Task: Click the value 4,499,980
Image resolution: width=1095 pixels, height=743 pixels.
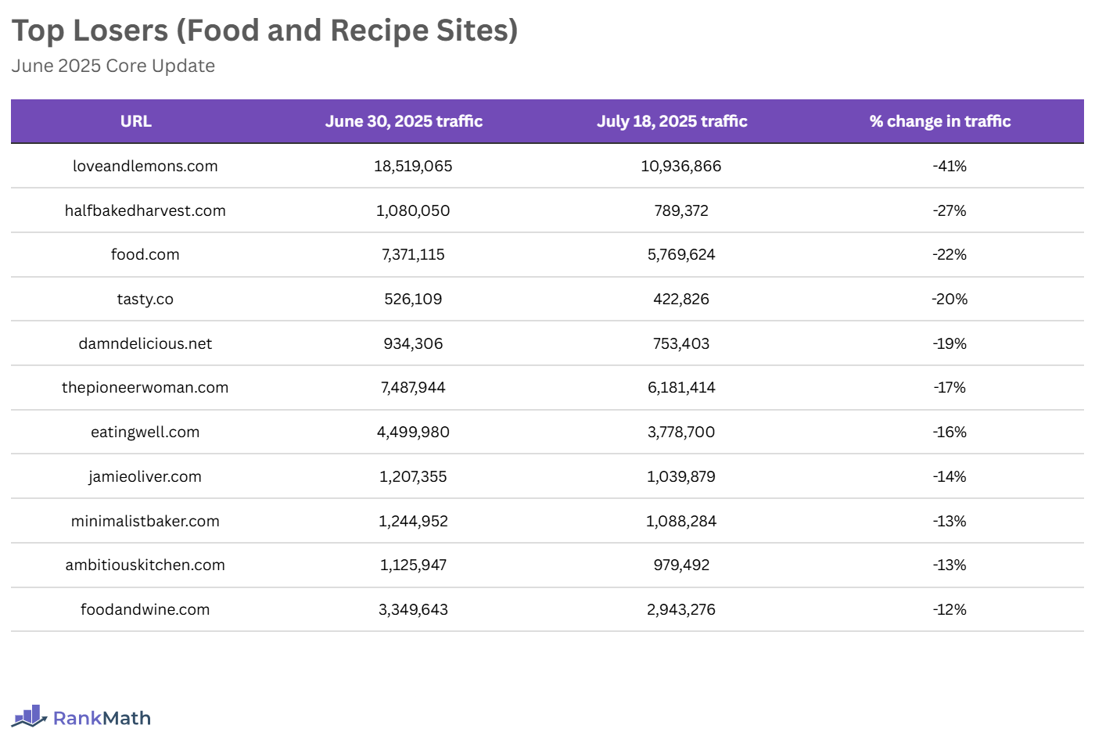Action: [413, 432]
